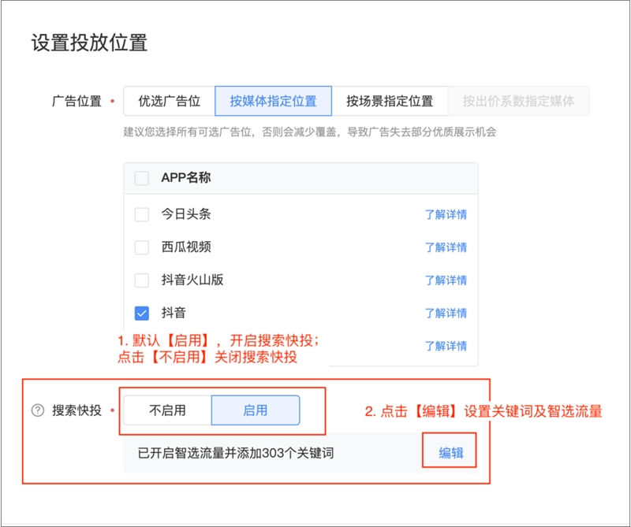The width and height of the screenshot is (631, 527).
Task: Enable the 西瓜视频 checkbox
Action: pos(142,247)
